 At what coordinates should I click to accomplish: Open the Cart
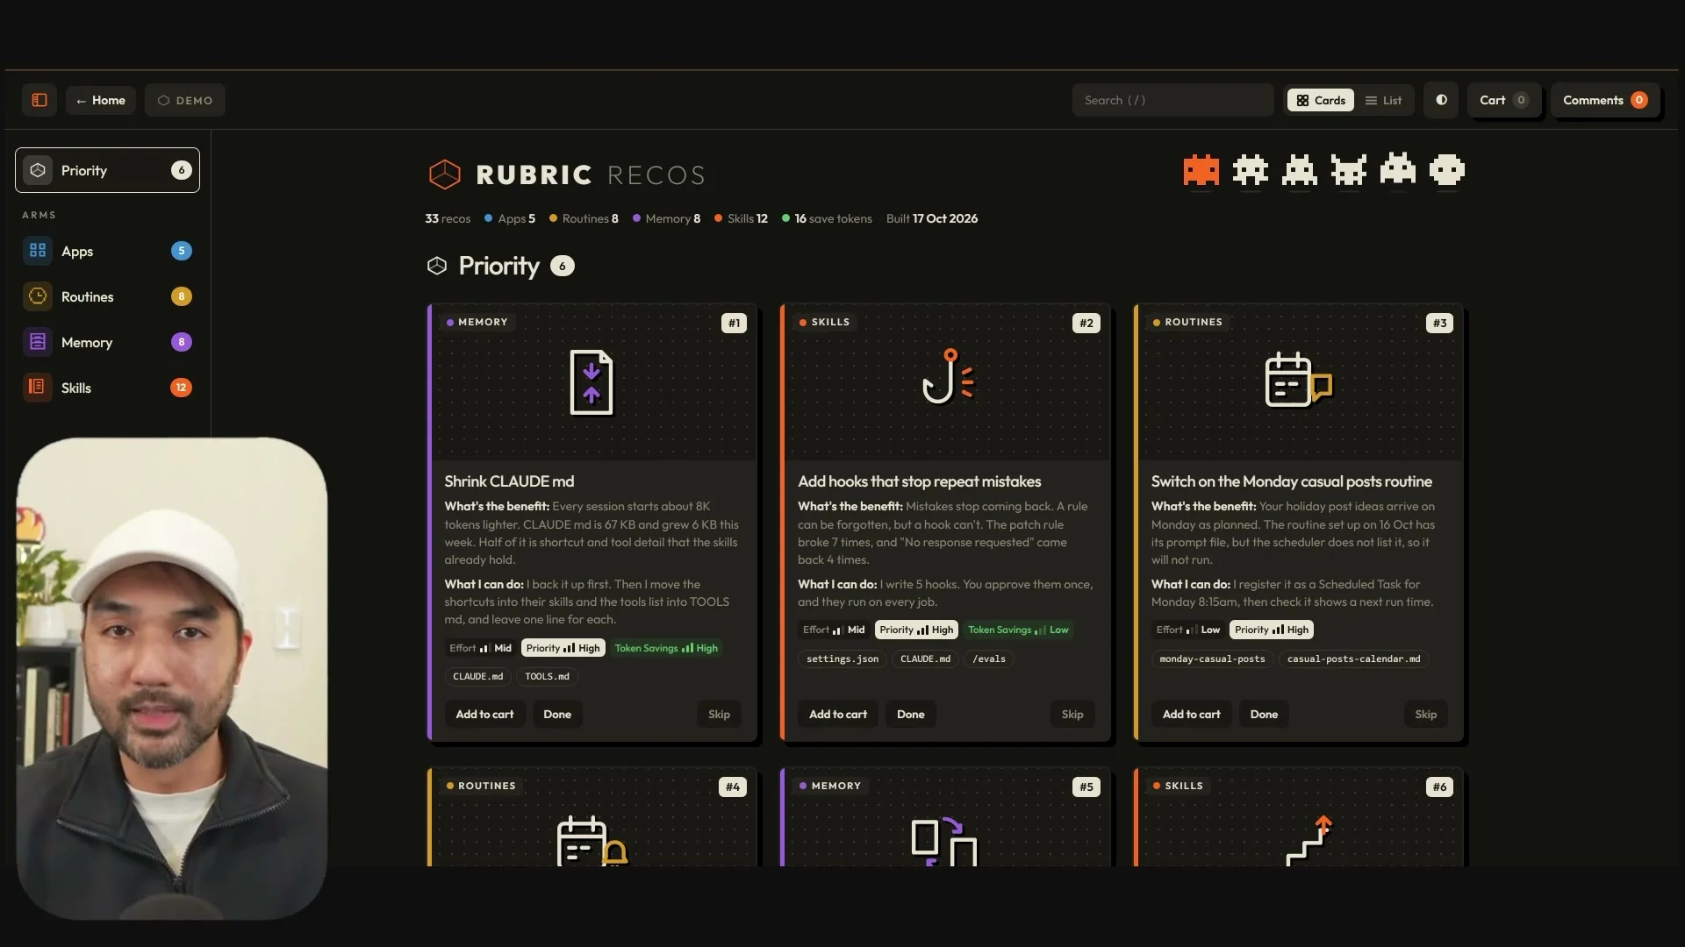[x=1504, y=100]
